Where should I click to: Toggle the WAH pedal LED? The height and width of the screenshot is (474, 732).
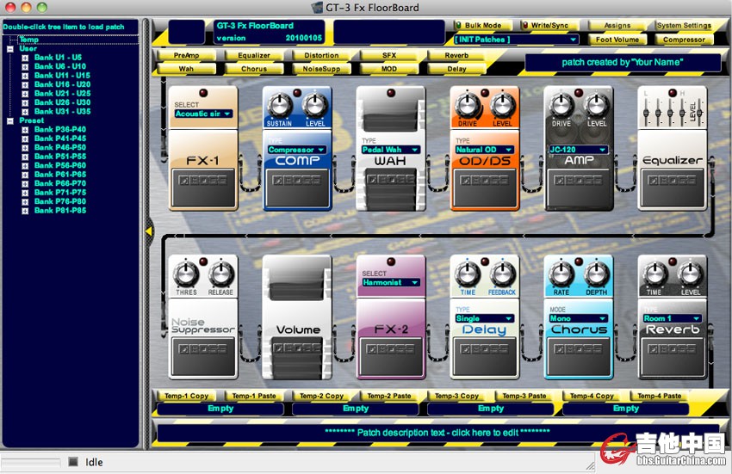[391, 93]
